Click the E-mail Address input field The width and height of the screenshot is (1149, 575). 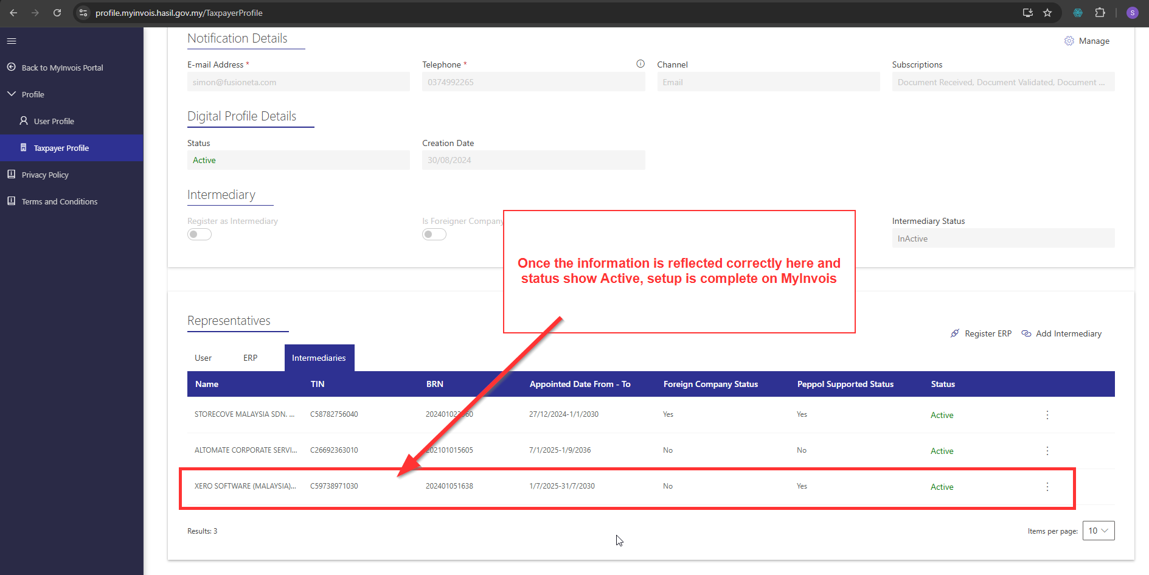pos(298,82)
